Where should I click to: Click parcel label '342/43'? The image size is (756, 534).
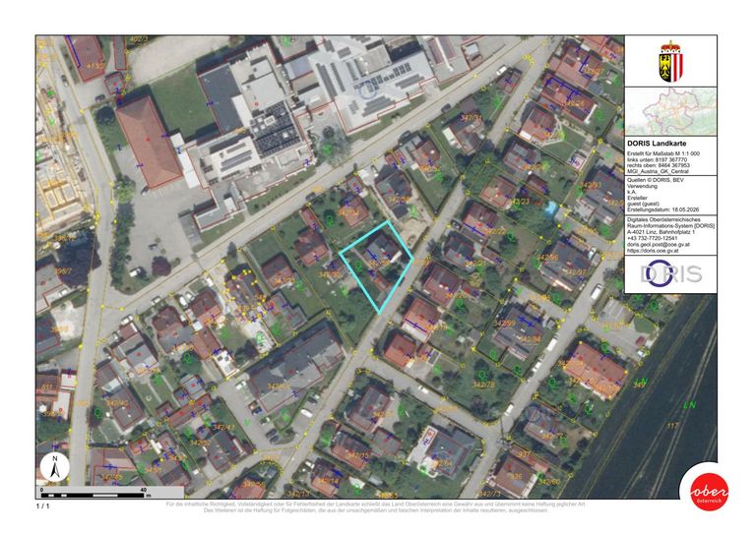pos(224,427)
